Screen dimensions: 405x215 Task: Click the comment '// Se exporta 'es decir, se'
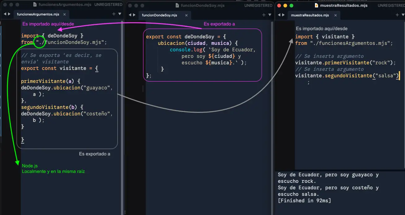[61, 55]
